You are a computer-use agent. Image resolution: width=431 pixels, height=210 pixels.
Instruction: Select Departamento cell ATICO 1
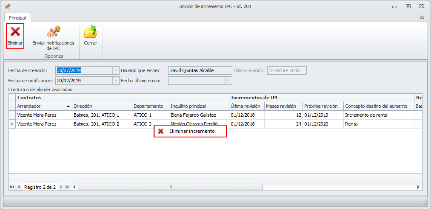(x=151, y=115)
